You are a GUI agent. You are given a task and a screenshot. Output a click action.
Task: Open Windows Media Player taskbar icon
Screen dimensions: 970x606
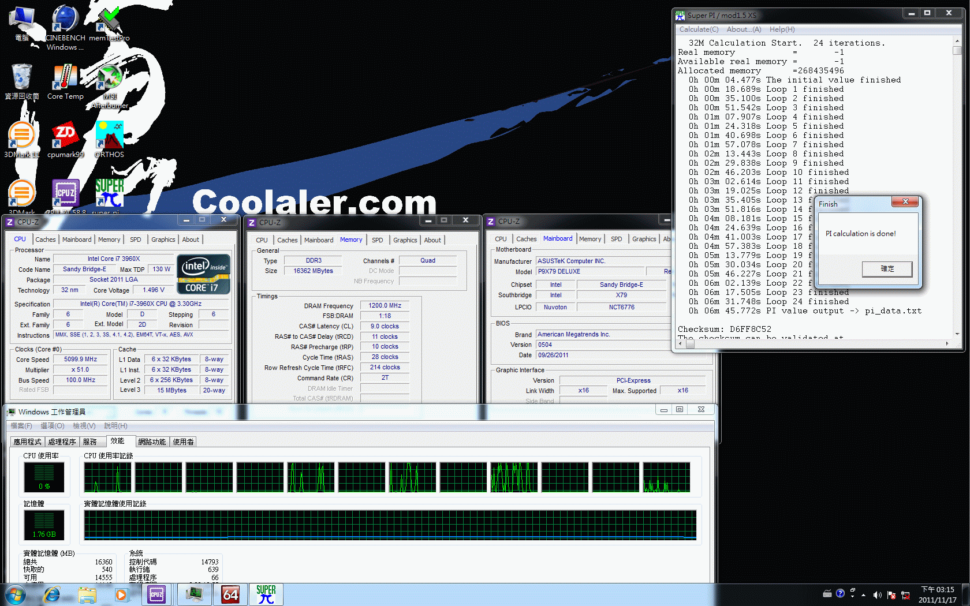pos(121,594)
